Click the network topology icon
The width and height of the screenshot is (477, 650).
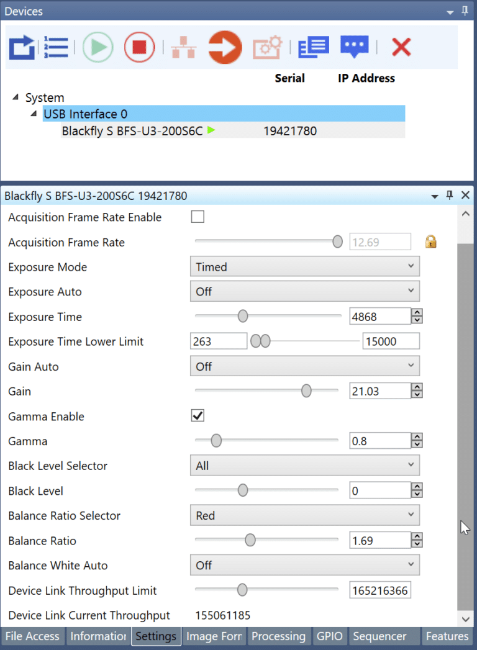tap(183, 48)
